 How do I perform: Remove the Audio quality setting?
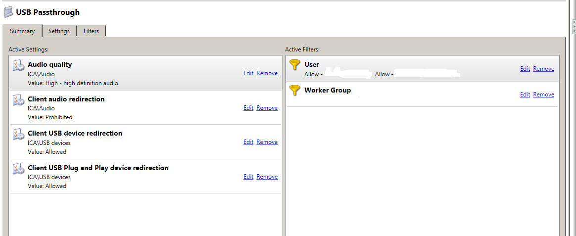click(267, 73)
